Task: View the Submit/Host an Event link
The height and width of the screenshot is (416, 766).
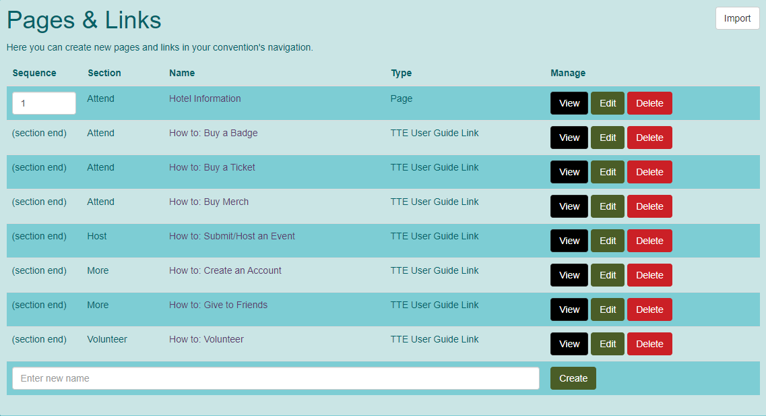Action: (569, 241)
